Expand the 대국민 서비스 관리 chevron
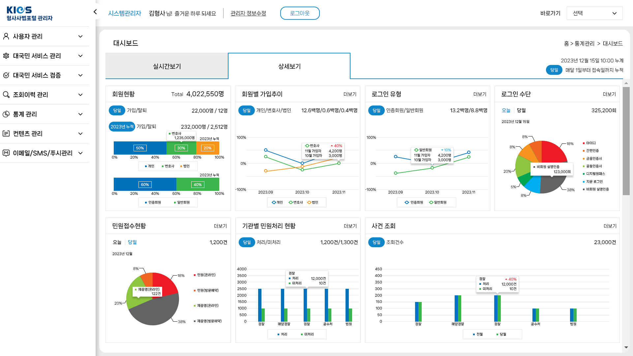This screenshot has width=633, height=356. [80, 56]
